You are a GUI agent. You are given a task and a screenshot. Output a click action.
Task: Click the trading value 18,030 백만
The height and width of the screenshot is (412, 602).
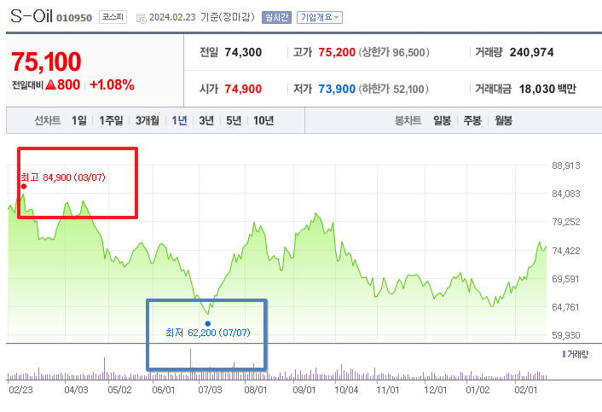coord(547,89)
